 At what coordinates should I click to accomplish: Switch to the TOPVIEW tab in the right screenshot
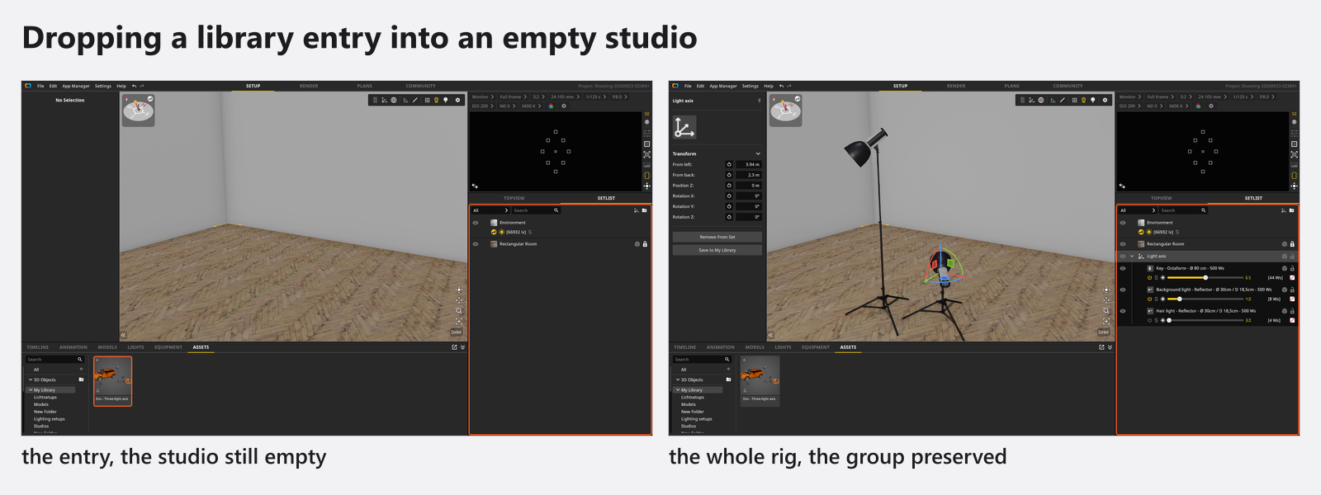[x=1161, y=198]
